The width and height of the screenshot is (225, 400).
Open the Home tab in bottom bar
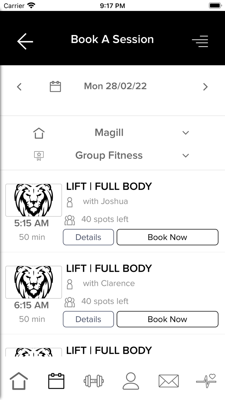(x=19, y=381)
